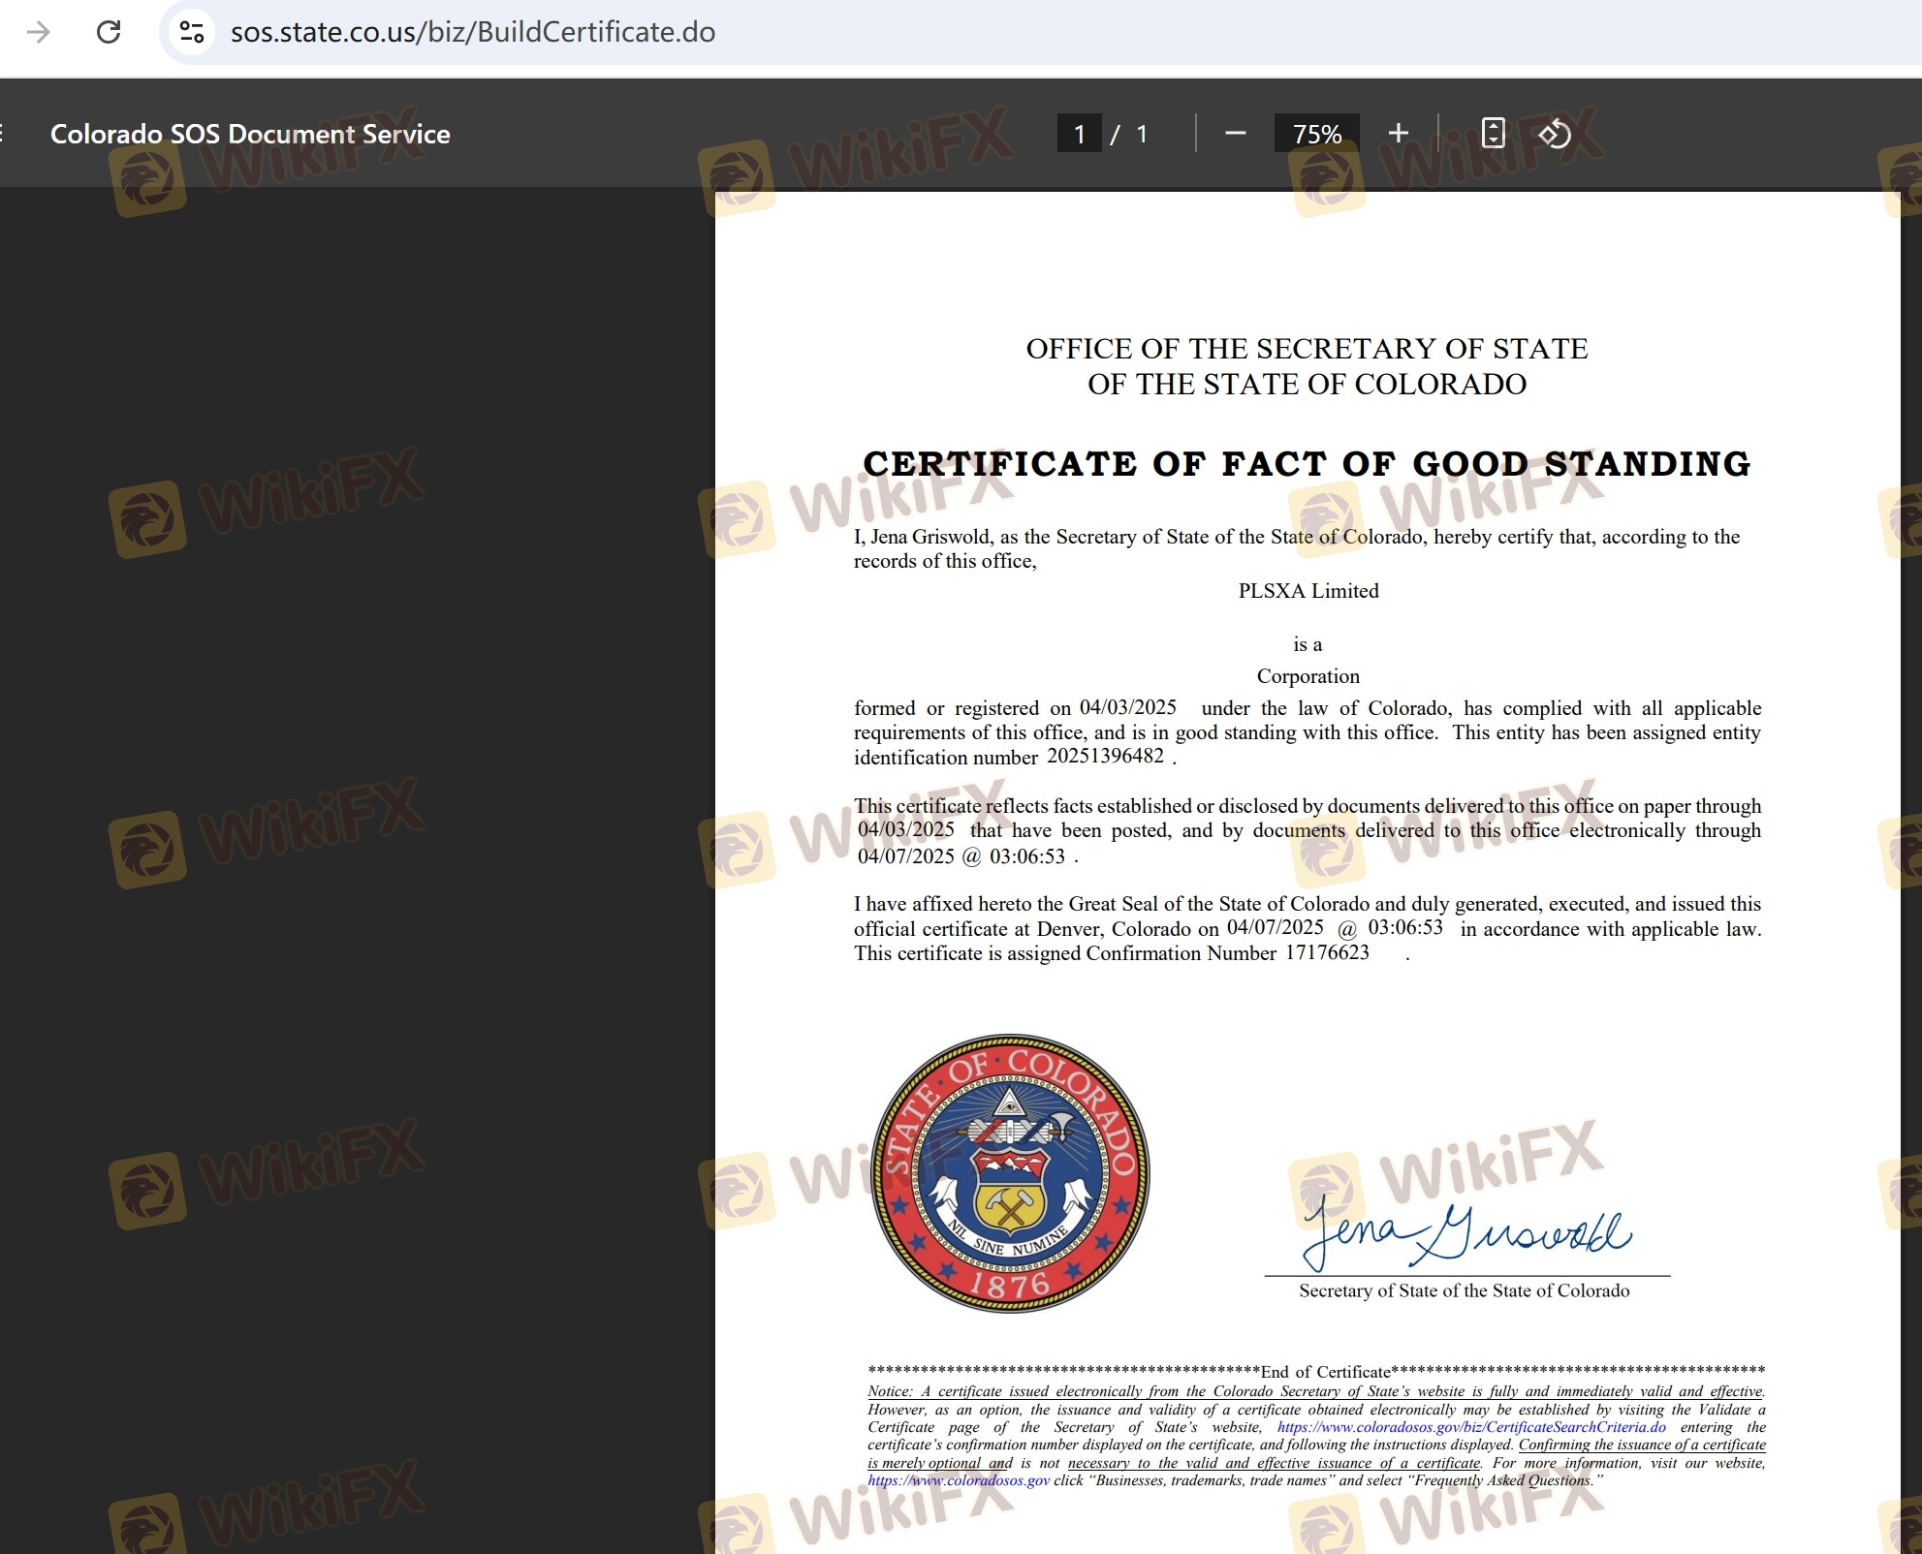The height and width of the screenshot is (1554, 1922).
Task: Click the Colorado SOS Document Service title
Action: pyautogui.click(x=250, y=134)
